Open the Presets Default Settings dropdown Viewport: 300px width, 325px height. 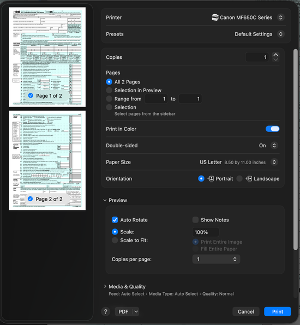click(260, 34)
